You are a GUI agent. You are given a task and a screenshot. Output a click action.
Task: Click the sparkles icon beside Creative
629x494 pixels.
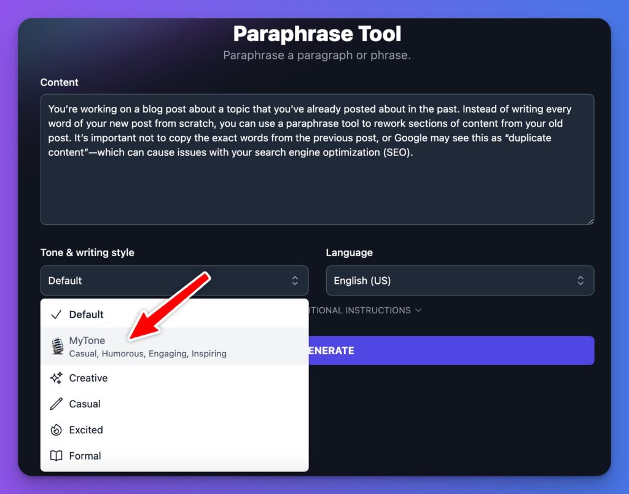click(55, 378)
